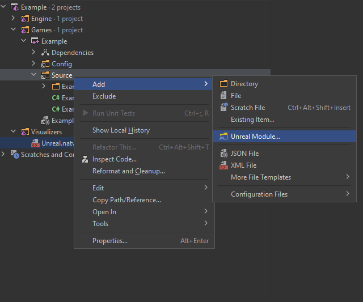Screen dimensions: 363x302
Task: Select Show Local History menu entry
Action: 121,130
